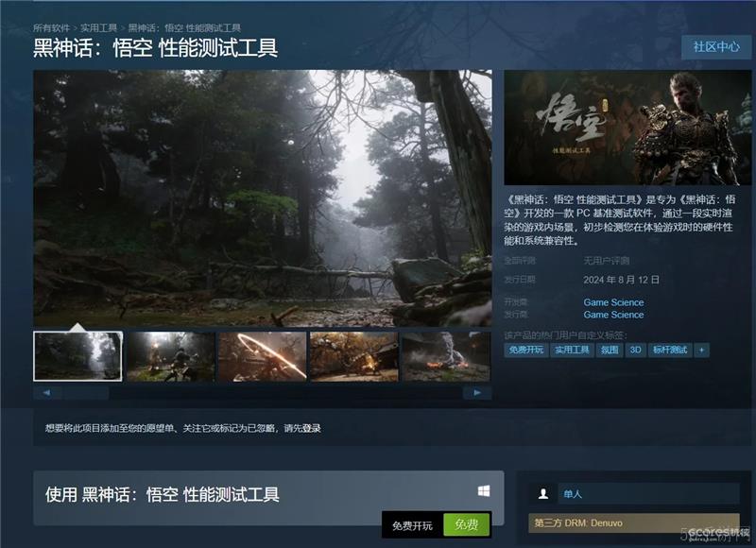Viewport: 756px width, 548px height.
Task: Click the 氛围 tag
Action: 610,350
